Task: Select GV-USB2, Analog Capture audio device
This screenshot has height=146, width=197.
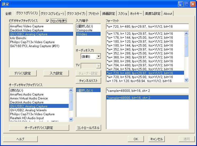Action: (x=39, y=106)
